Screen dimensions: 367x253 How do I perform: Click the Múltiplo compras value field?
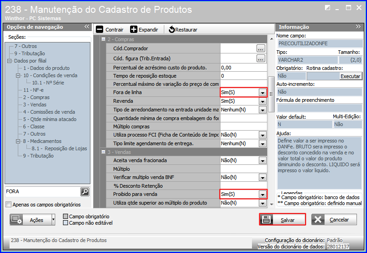pyautogui.click(x=243, y=127)
